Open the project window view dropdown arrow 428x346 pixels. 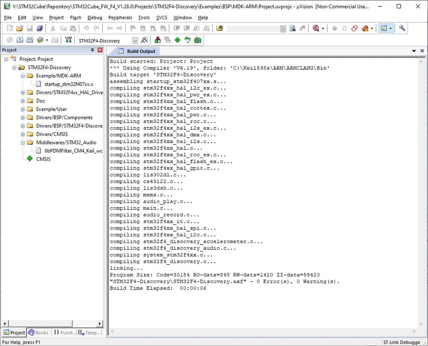tap(391, 28)
